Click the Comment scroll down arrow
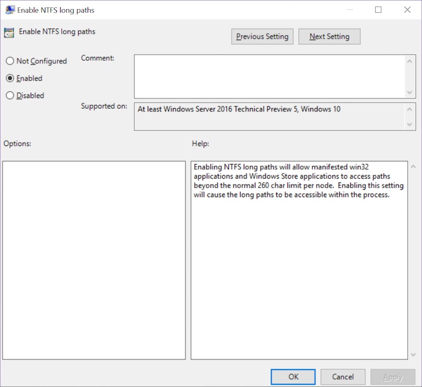The image size is (422, 387). [x=410, y=93]
